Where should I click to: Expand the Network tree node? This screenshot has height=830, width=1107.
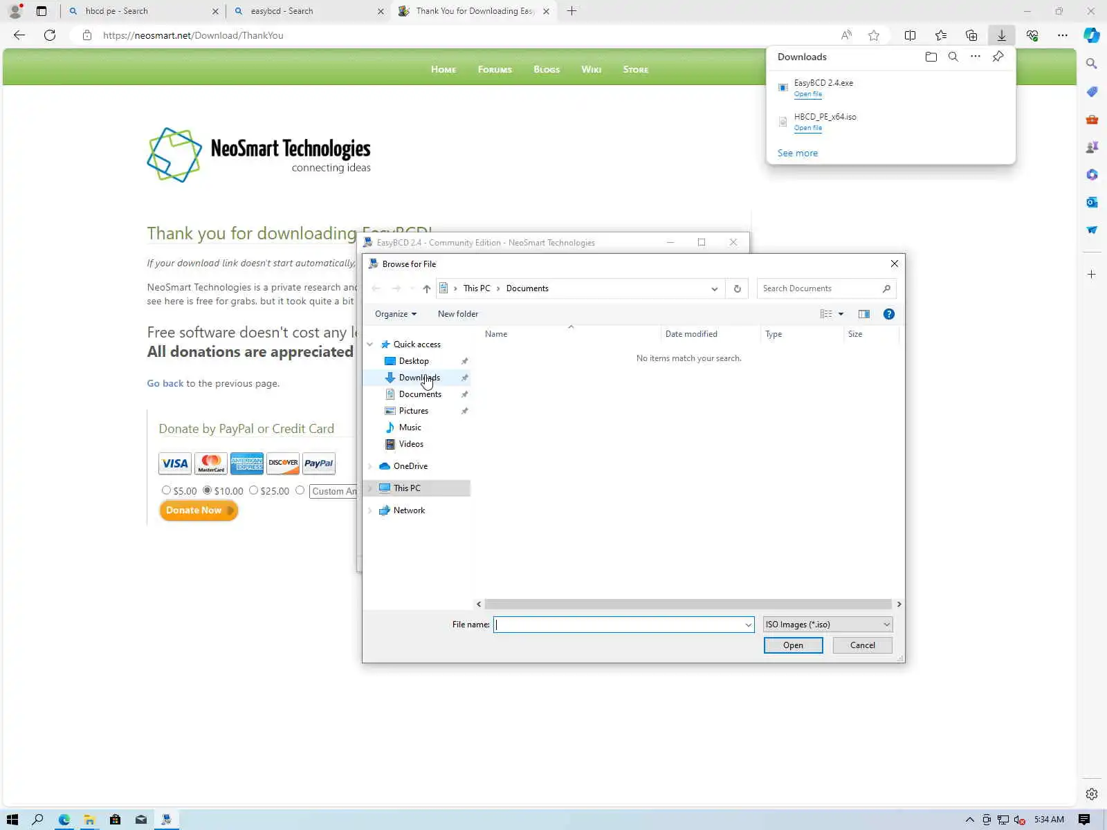click(x=370, y=510)
